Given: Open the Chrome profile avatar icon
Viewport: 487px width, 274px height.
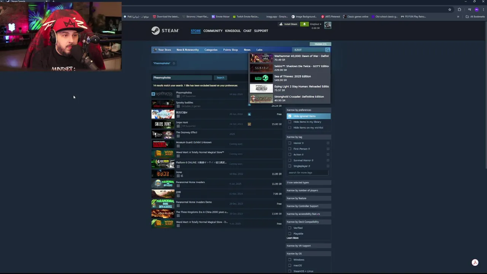Looking at the screenshot, I should (x=476, y=10).
